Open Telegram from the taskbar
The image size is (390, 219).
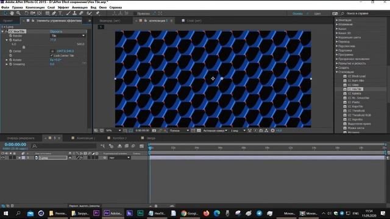click(259, 214)
